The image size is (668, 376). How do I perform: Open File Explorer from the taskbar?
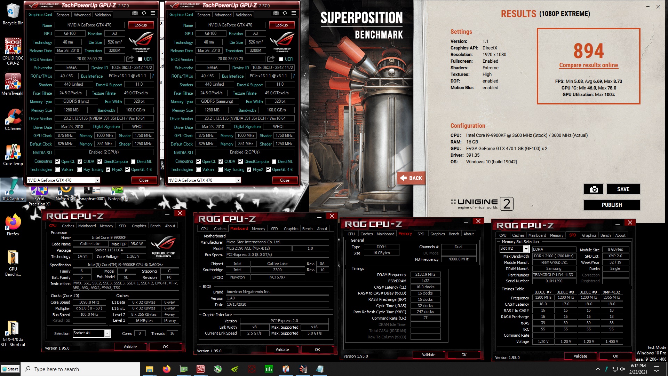click(149, 369)
